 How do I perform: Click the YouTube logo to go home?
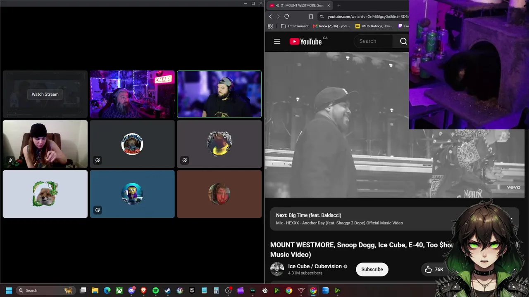tap(306, 41)
